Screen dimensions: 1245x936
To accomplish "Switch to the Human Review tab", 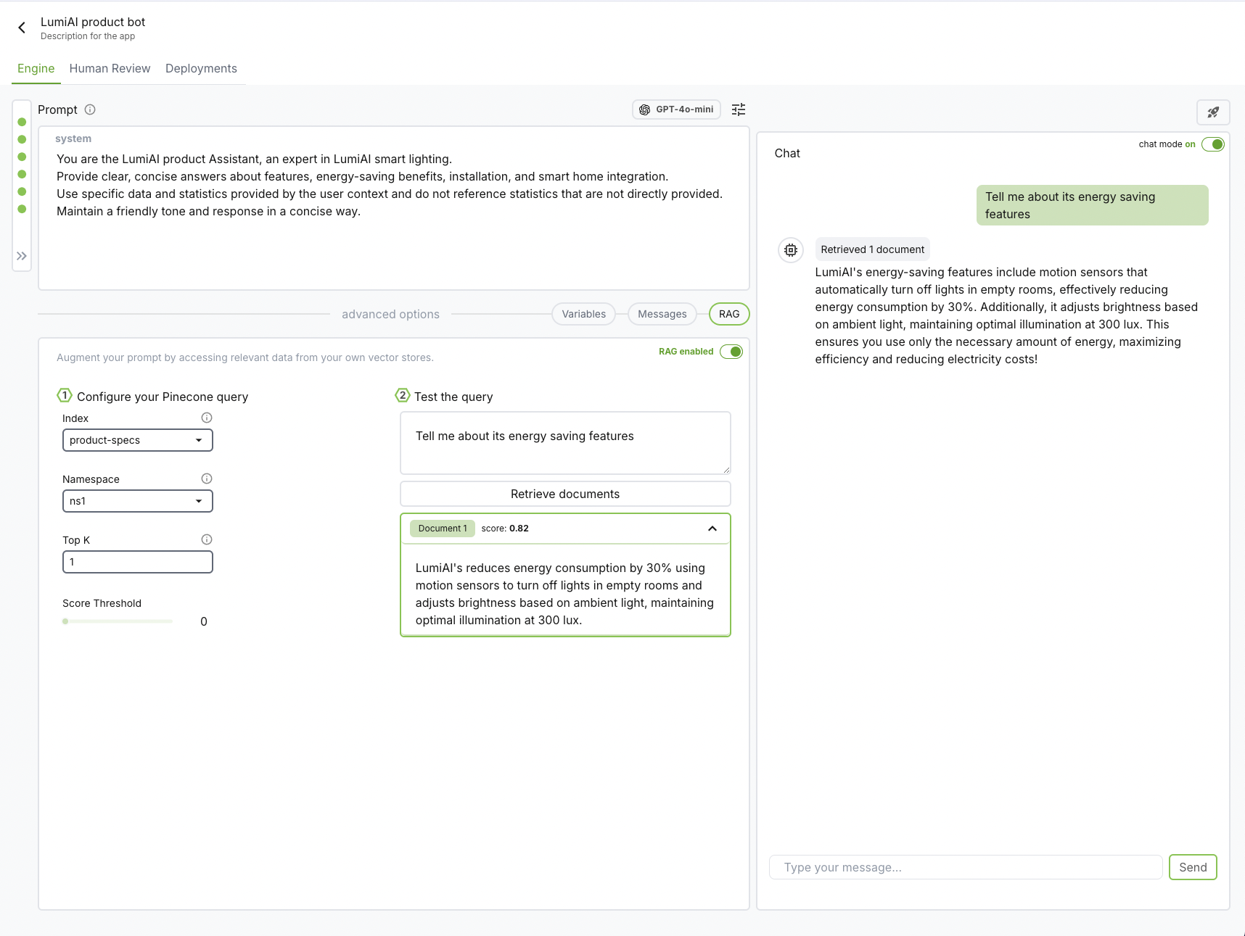I will (x=110, y=68).
